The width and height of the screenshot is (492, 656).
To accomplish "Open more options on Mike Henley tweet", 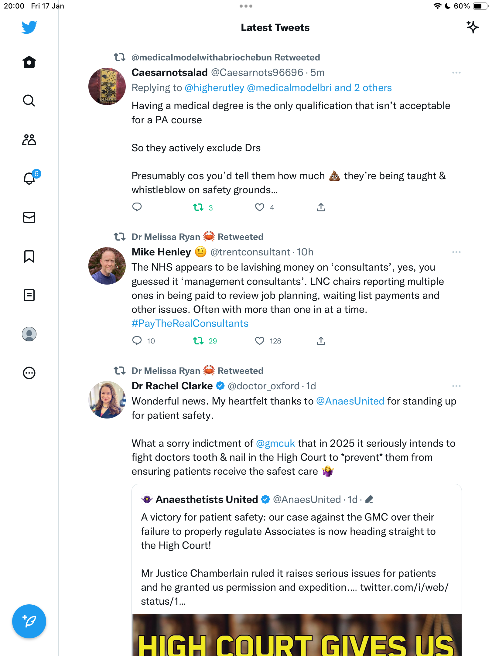I will [x=456, y=252].
